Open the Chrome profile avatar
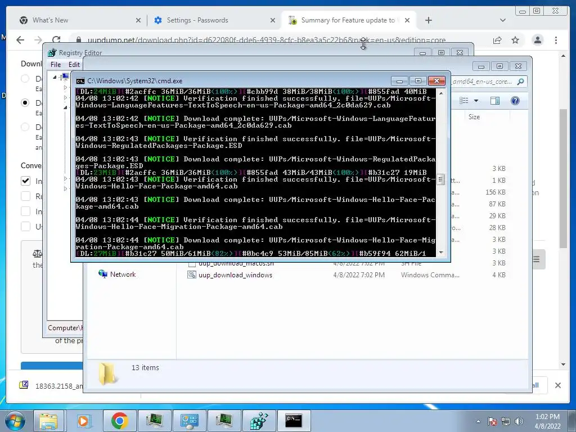The height and width of the screenshot is (432, 576). [x=538, y=40]
